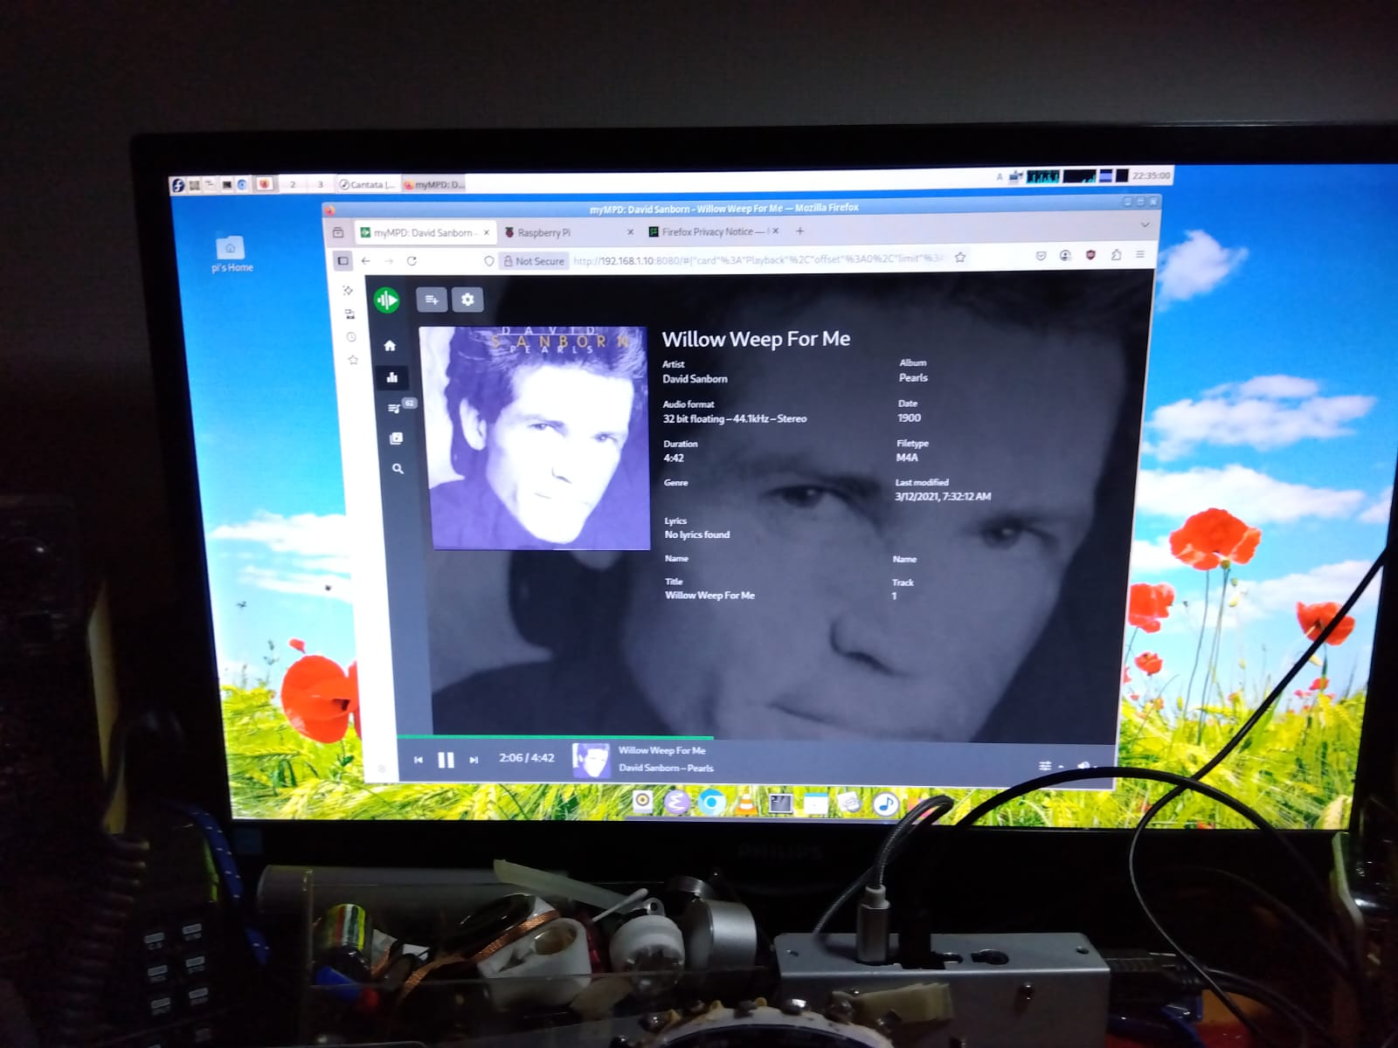Click the myMPD green logo icon
This screenshot has height=1048, width=1398.
pyautogui.click(x=386, y=300)
